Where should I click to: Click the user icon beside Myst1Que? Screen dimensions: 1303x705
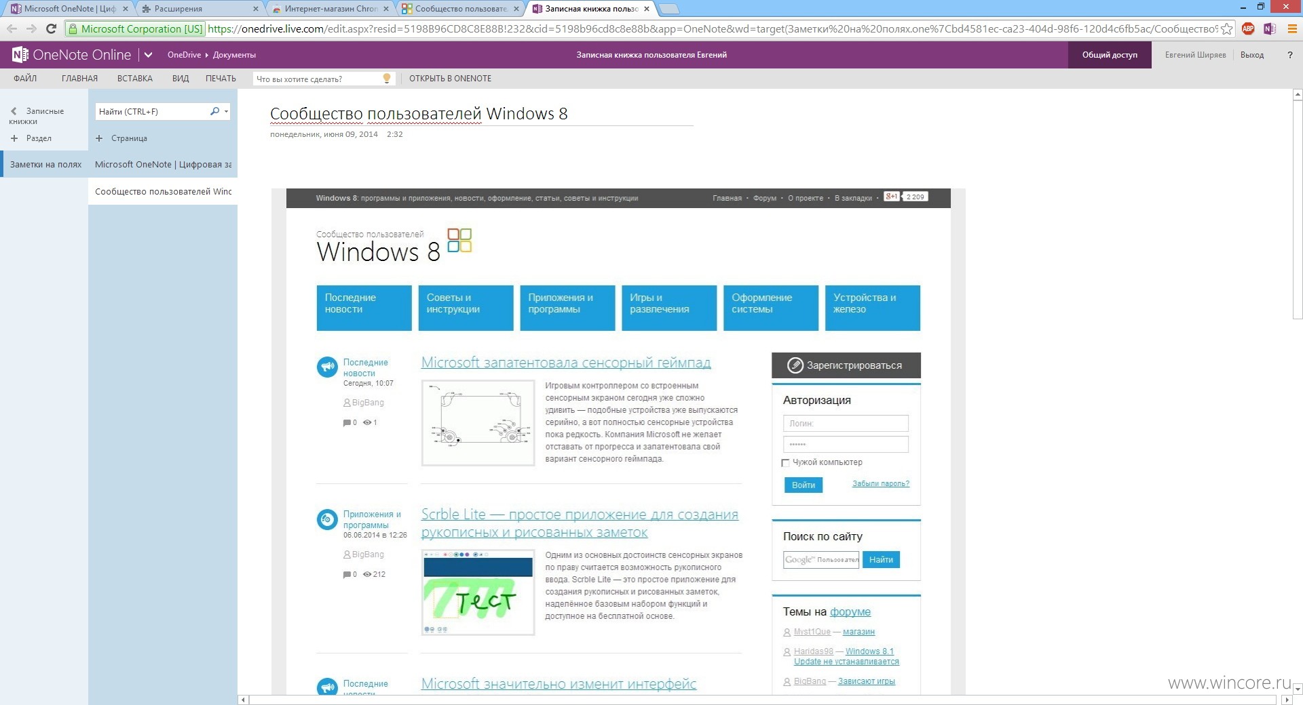[x=787, y=632]
